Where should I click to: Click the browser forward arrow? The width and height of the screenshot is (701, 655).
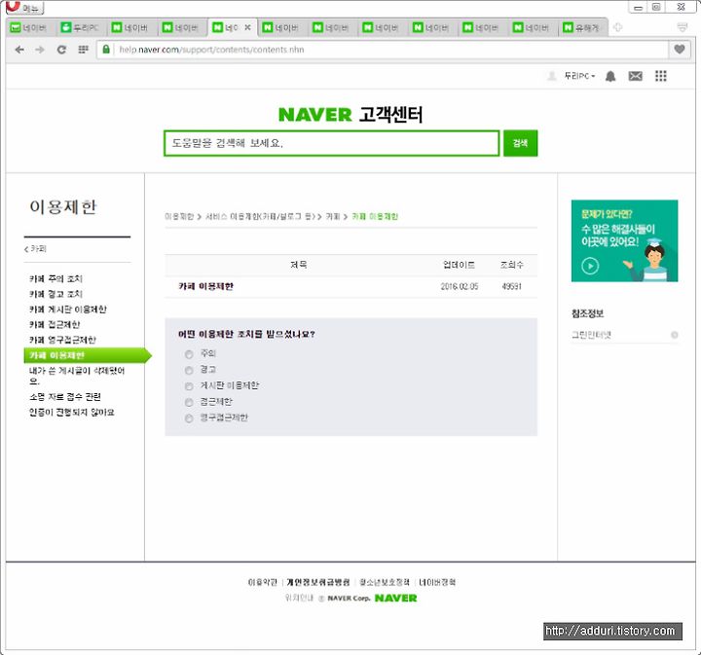(40, 50)
